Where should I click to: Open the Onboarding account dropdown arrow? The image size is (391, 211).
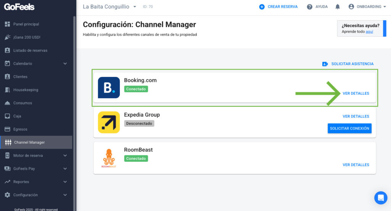point(385,7)
